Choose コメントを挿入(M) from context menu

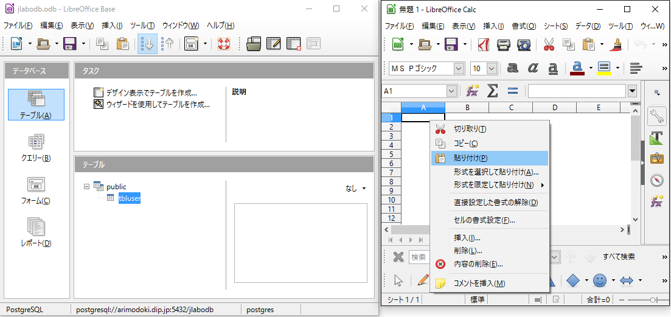coord(490,283)
